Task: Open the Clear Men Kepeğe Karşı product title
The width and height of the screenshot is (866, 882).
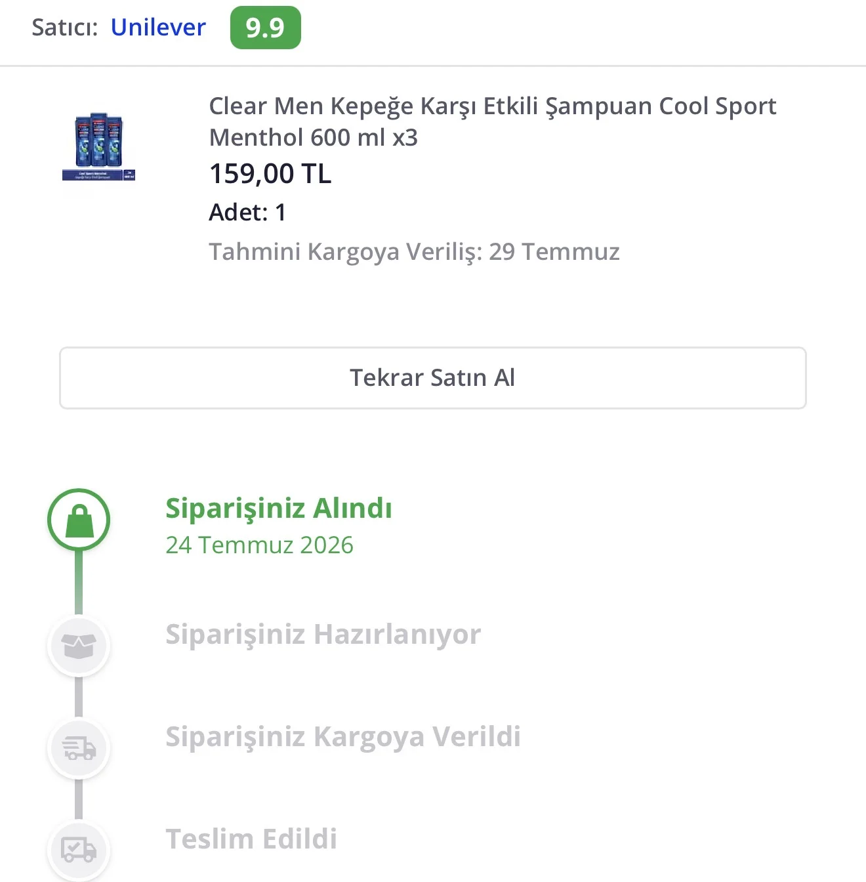Action: pos(492,121)
